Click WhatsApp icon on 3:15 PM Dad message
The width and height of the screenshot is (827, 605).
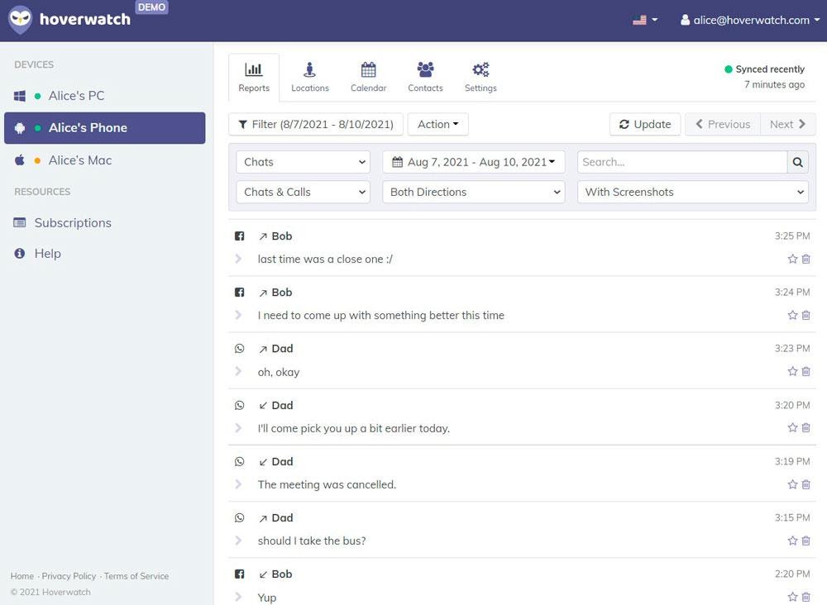(x=240, y=518)
